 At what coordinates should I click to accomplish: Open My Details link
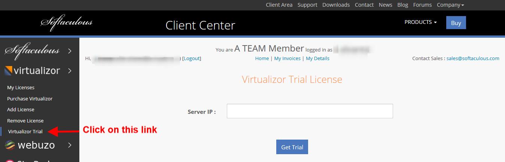click(x=318, y=59)
